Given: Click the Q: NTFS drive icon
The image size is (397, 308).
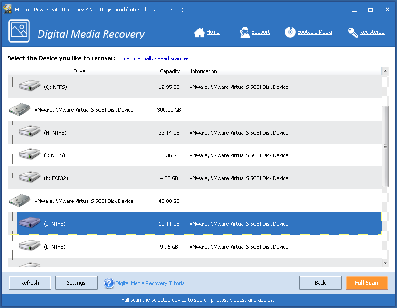Looking at the screenshot, I should point(29,85).
